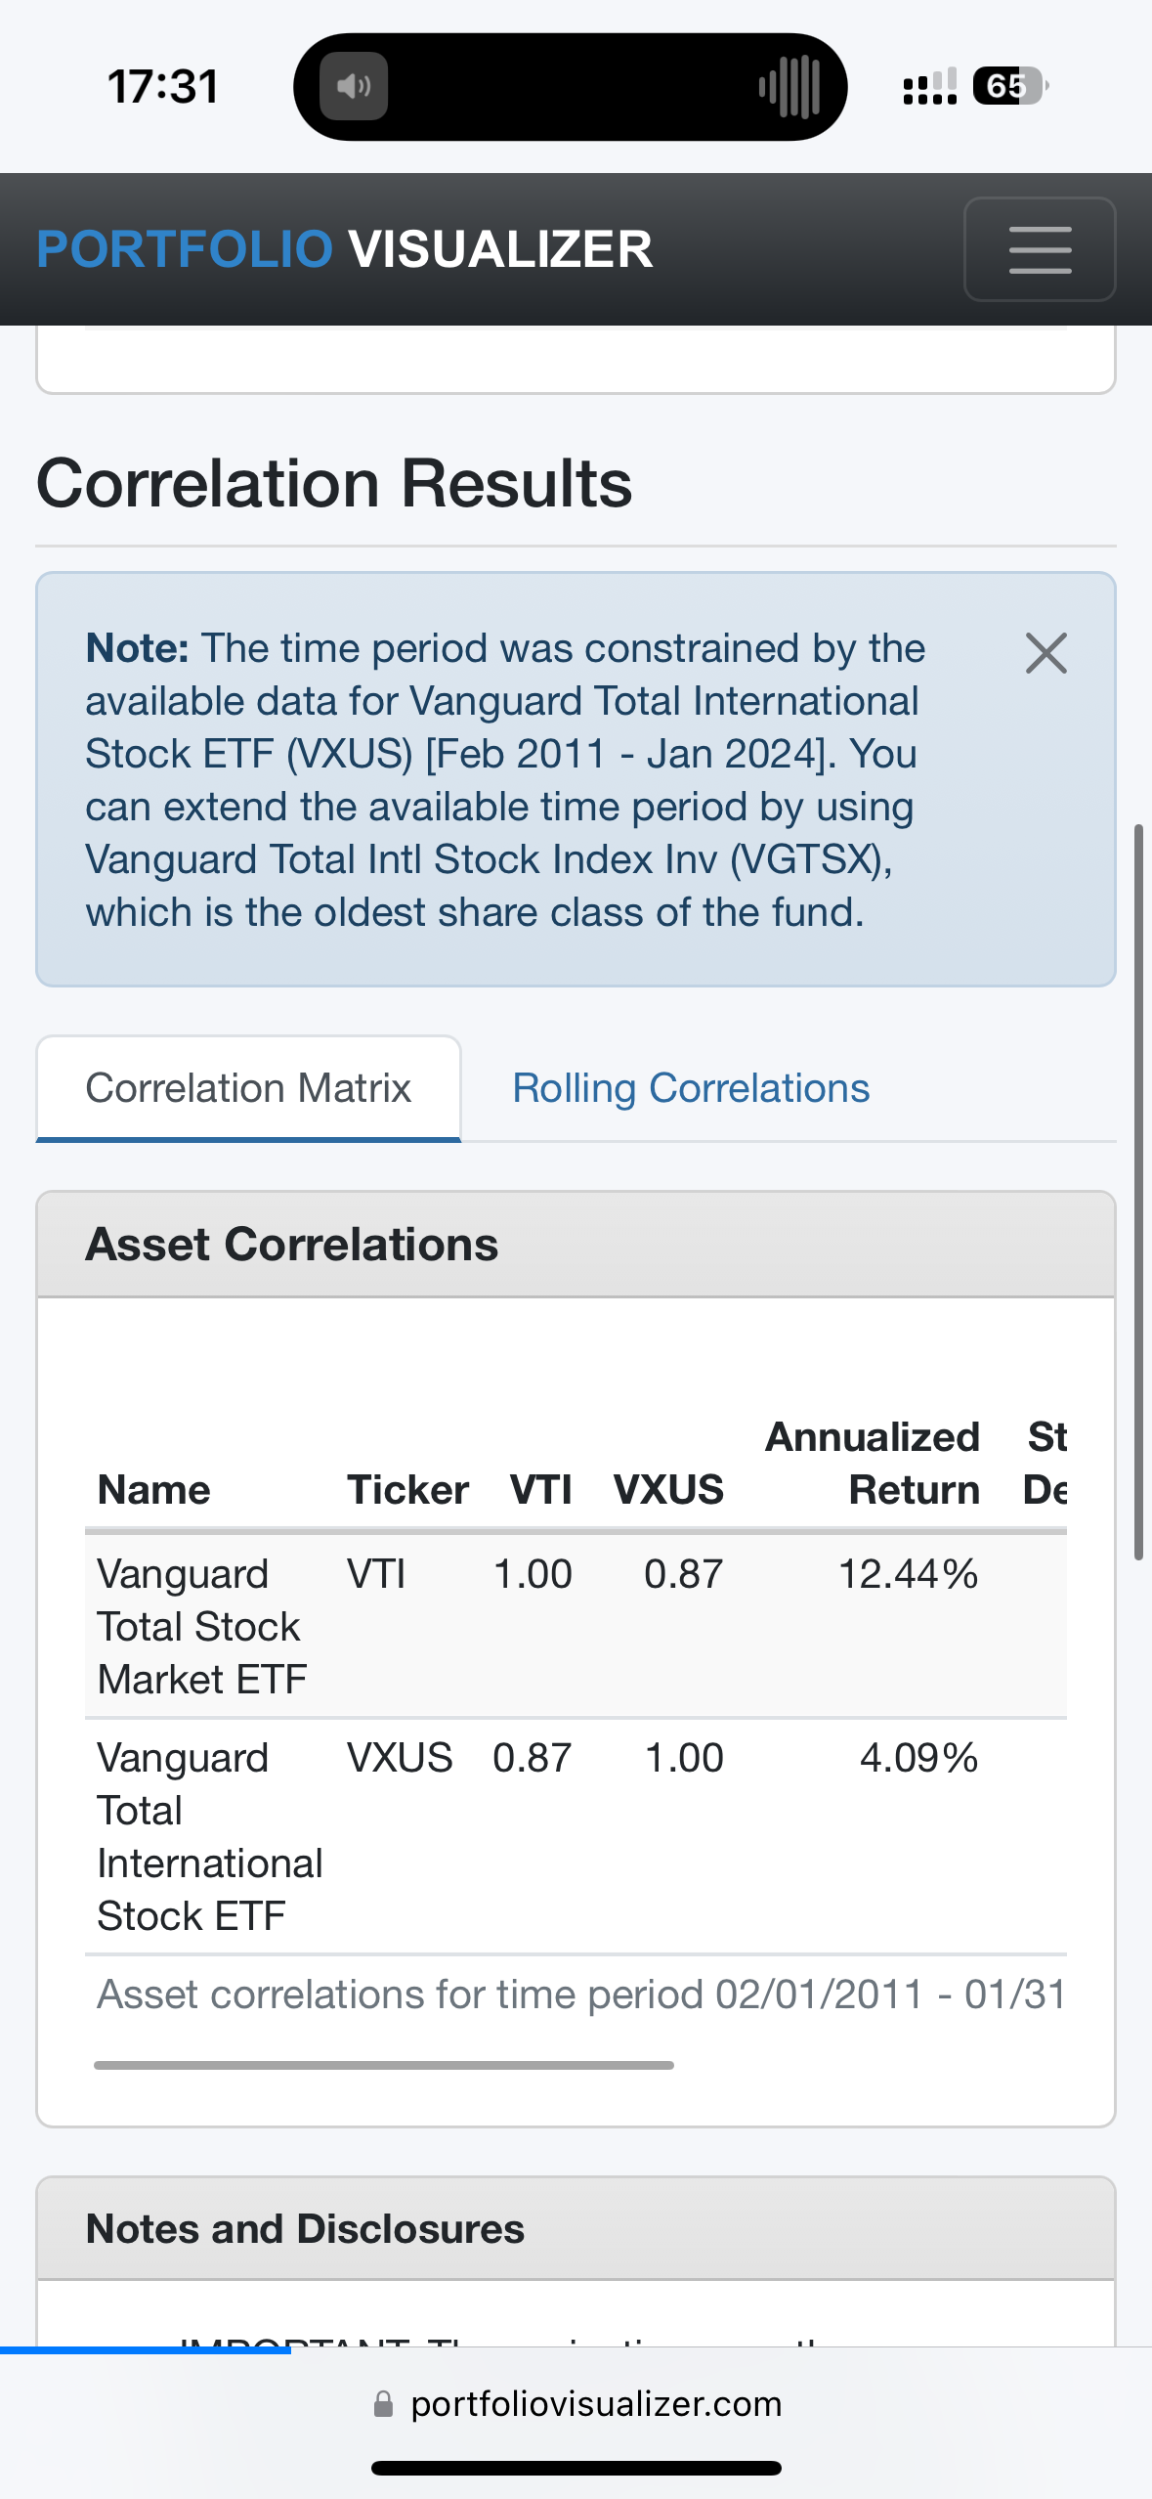Tap the portfoliovisualizer.com address bar
Screen dimensions: 1152x2499
coord(596,2404)
